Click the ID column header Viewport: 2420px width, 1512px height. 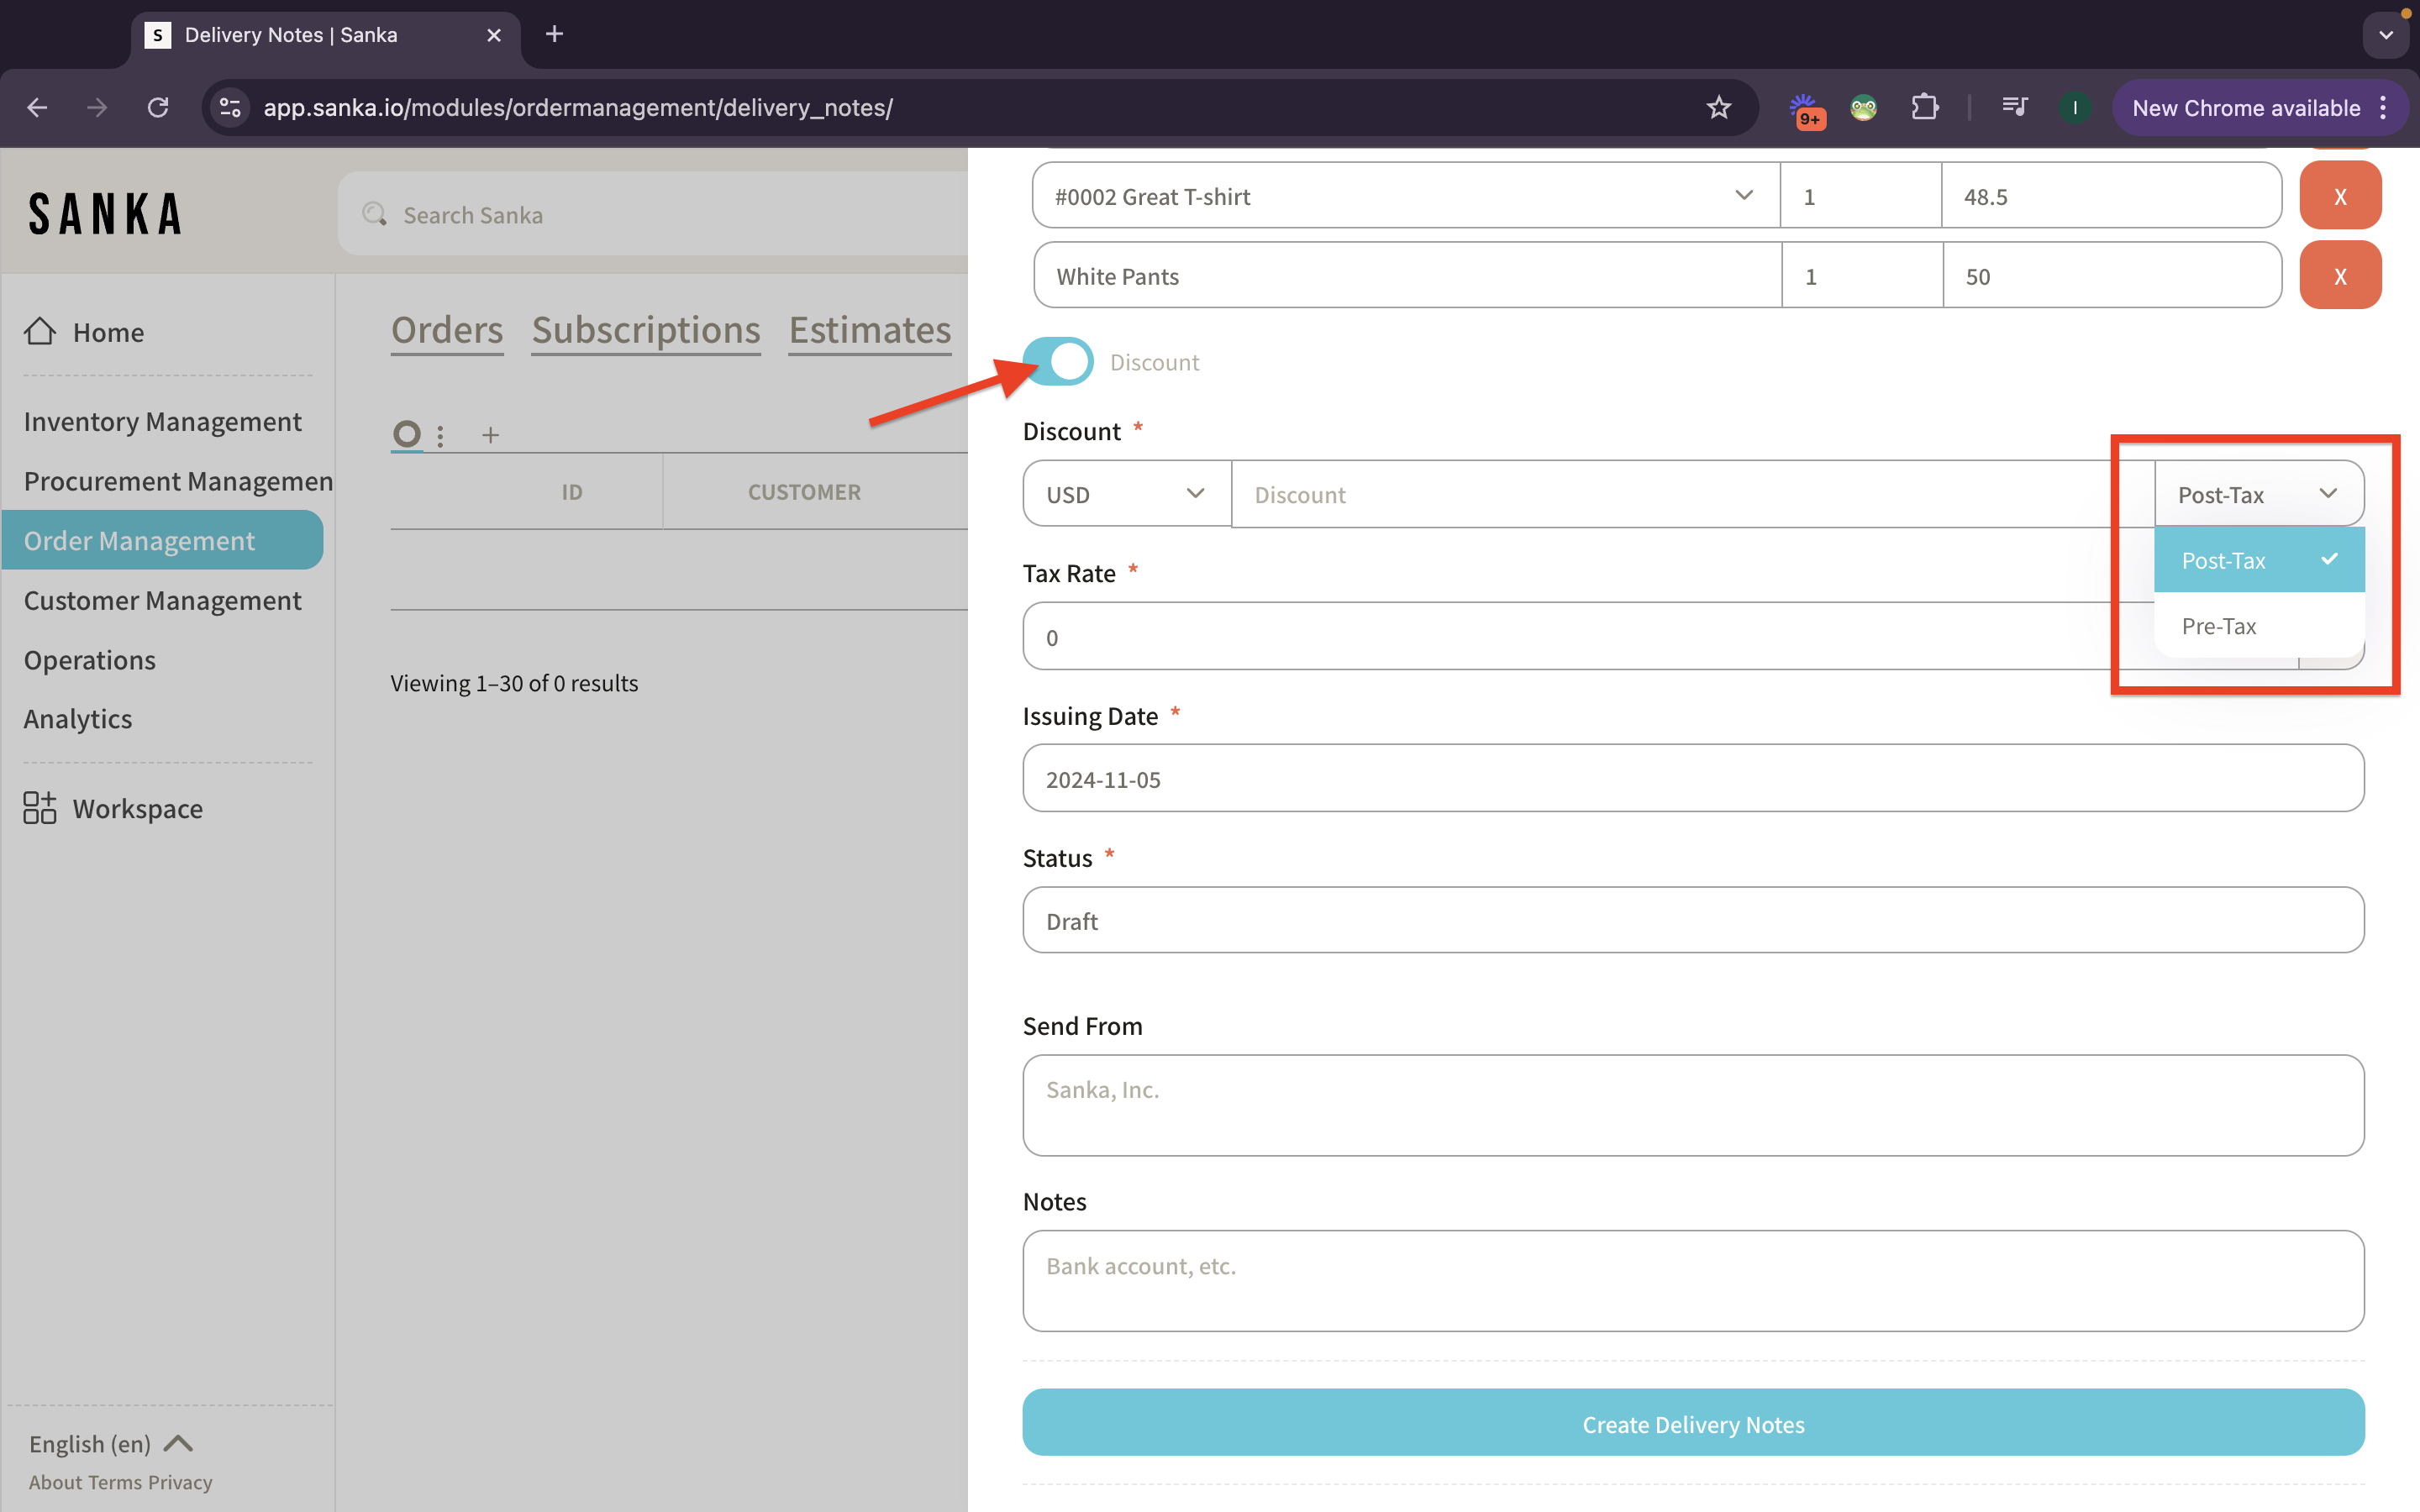pos(572,492)
